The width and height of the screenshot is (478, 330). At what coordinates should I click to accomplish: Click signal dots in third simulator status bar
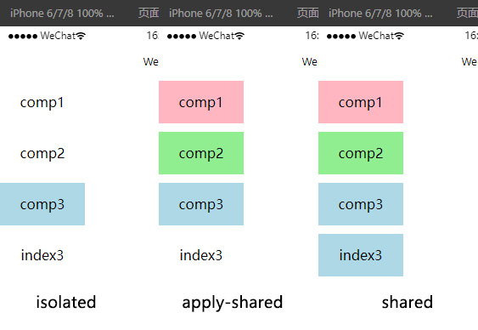341,37
